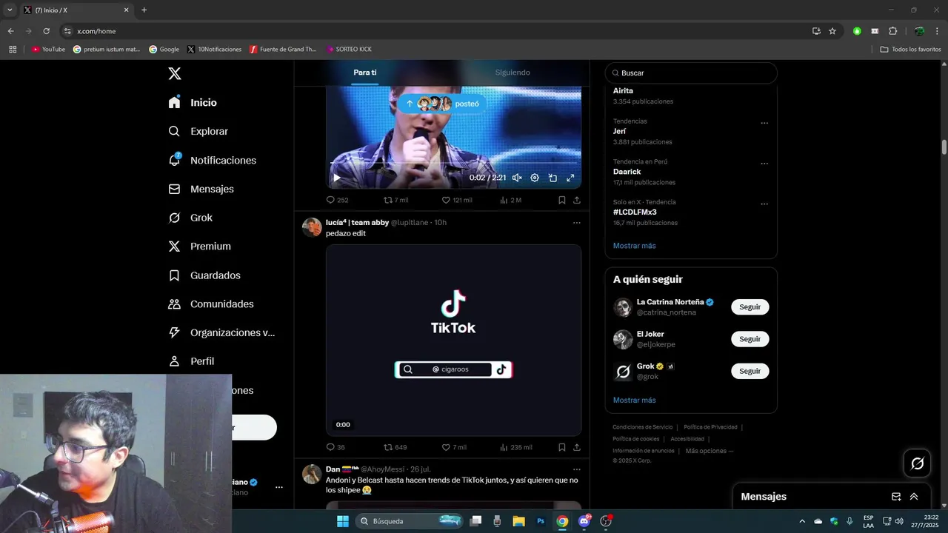Open more options on Dan's post

click(x=577, y=469)
